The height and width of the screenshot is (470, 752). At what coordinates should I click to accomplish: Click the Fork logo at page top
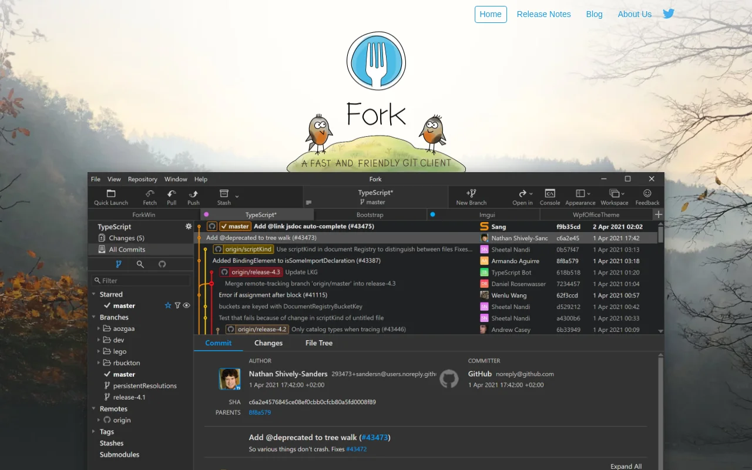click(376, 61)
